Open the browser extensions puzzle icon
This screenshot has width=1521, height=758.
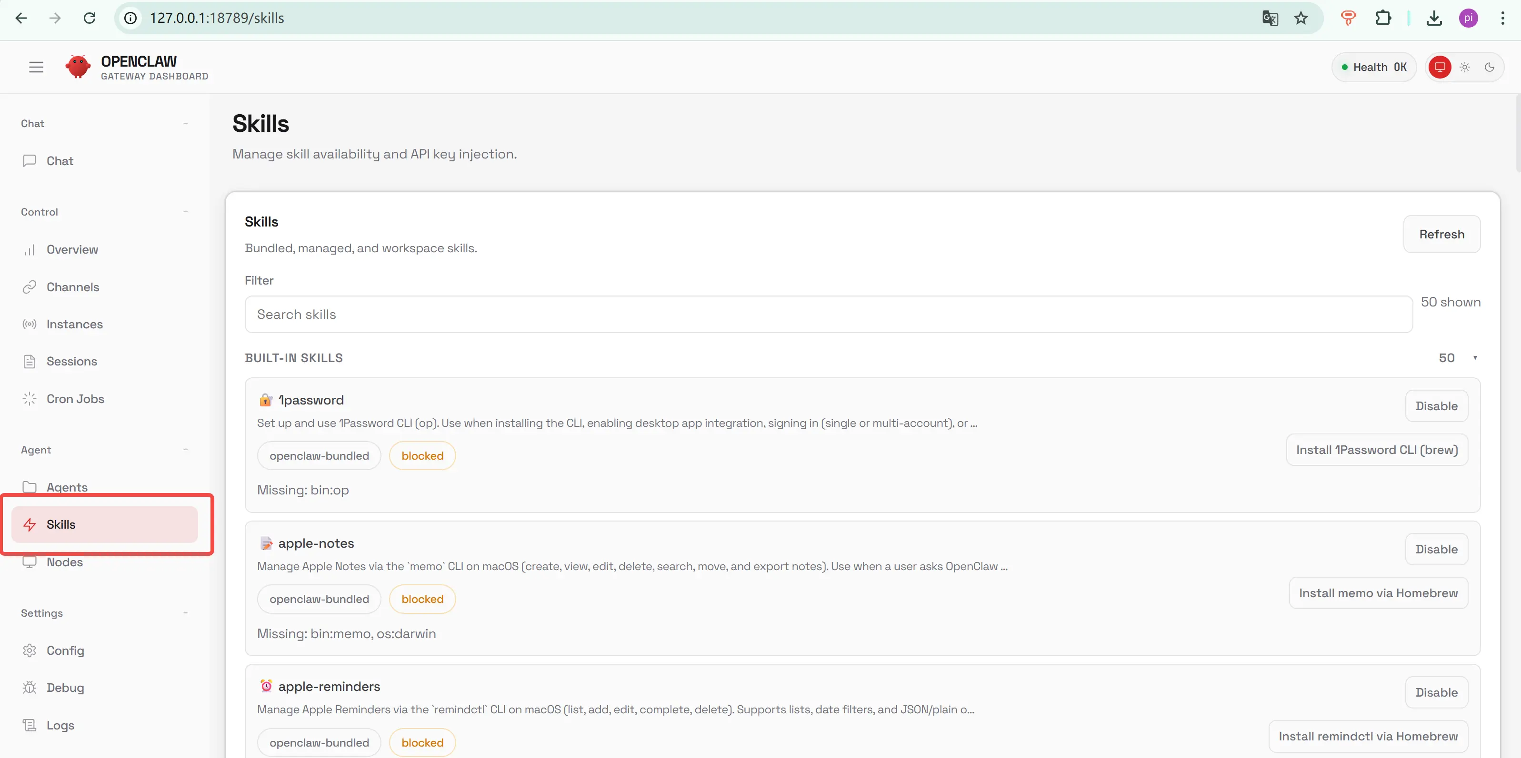click(x=1383, y=18)
